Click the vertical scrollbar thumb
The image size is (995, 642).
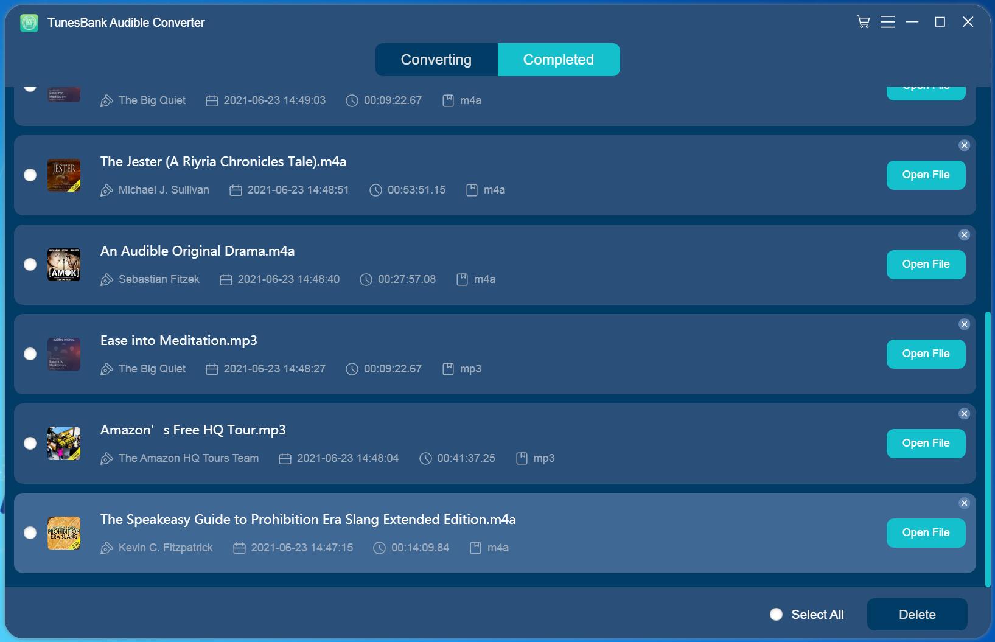coord(988,449)
